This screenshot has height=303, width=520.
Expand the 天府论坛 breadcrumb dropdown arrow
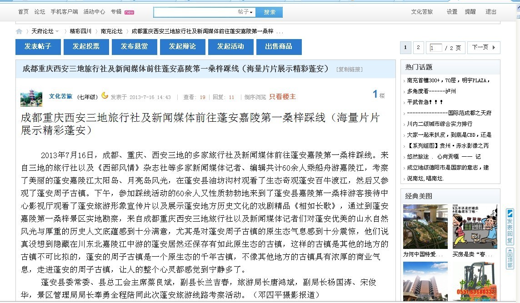pos(57,31)
